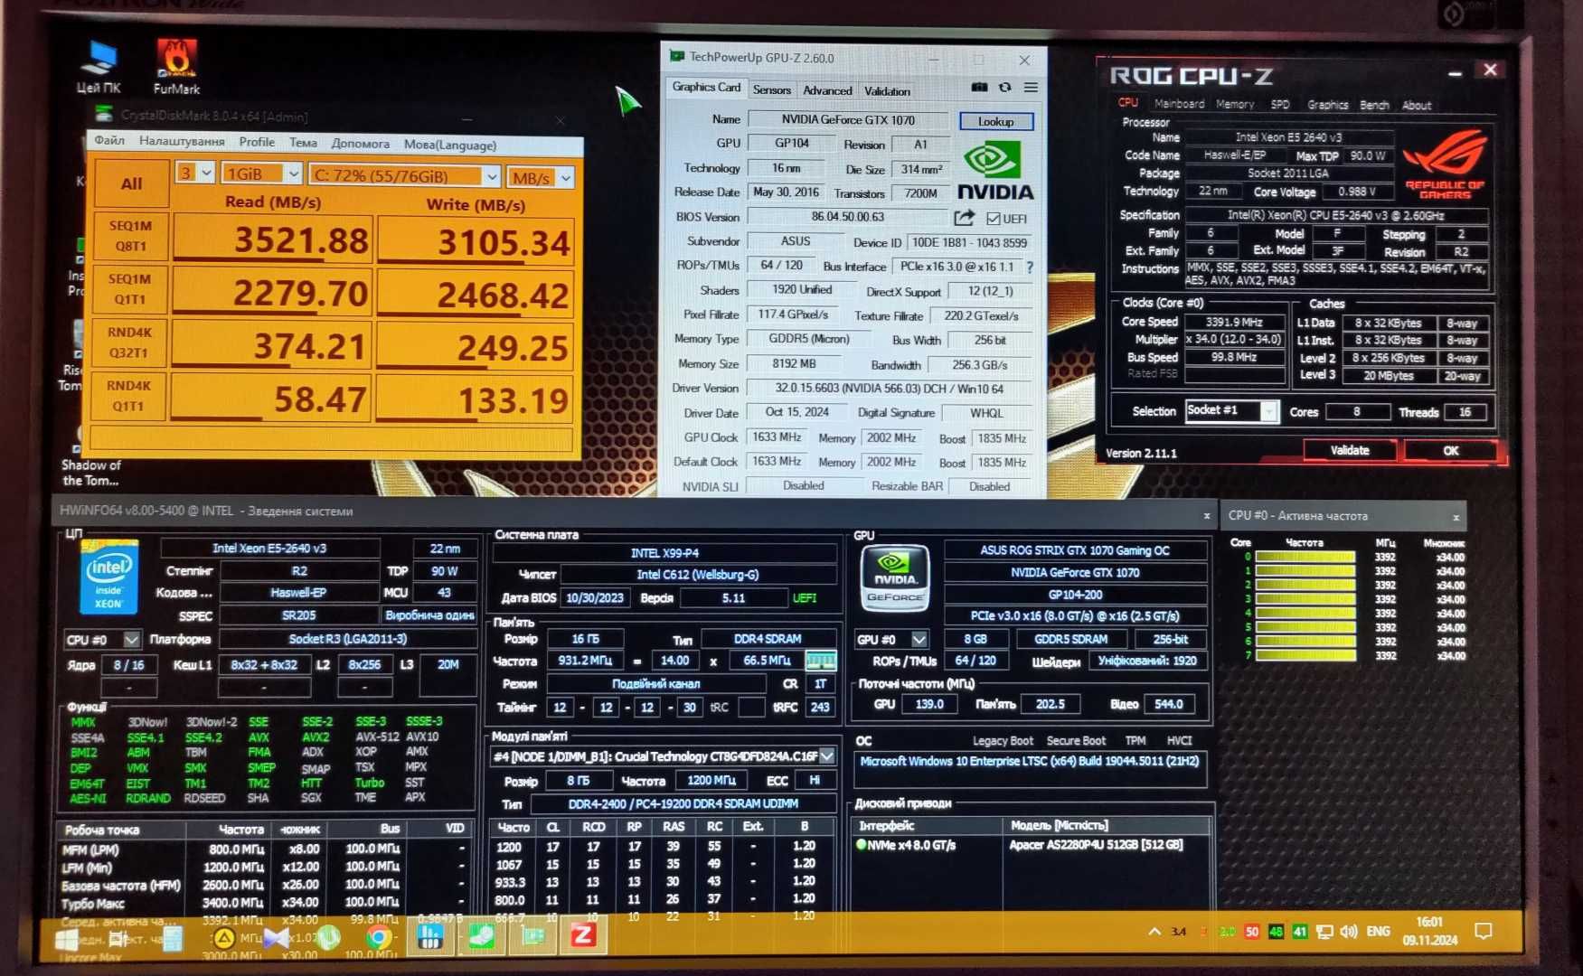
Task: Click the 'Intel Xeon E5 2640 v3' name field
Action: coord(1288,137)
